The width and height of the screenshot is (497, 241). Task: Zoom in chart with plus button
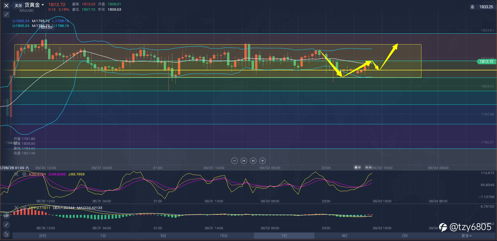point(263,161)
